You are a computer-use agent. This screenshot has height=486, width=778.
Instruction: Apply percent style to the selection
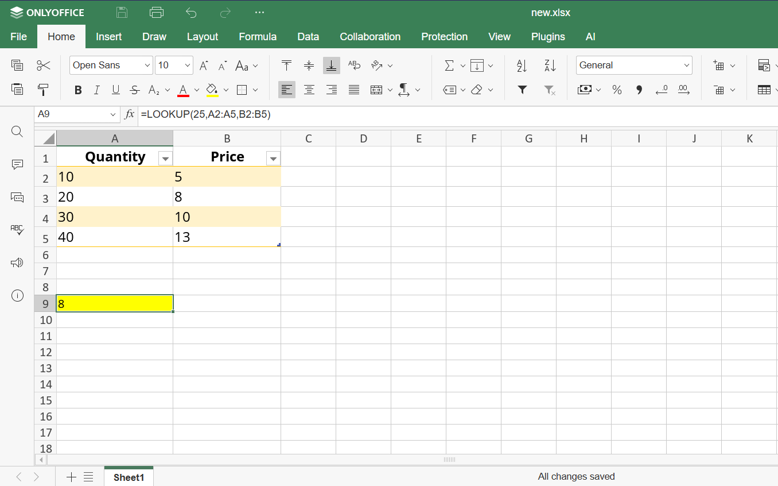tap(617, 90)
